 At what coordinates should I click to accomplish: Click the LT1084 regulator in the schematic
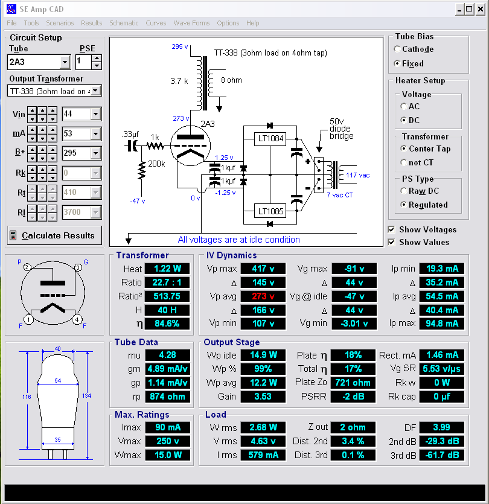coord(270,139)
